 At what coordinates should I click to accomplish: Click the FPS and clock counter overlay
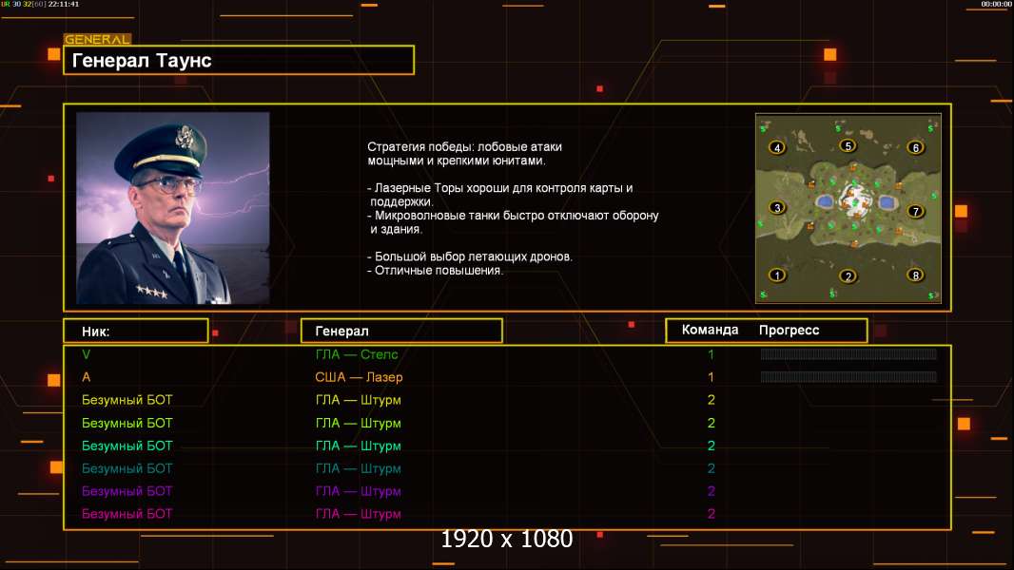tap(40, 4)
